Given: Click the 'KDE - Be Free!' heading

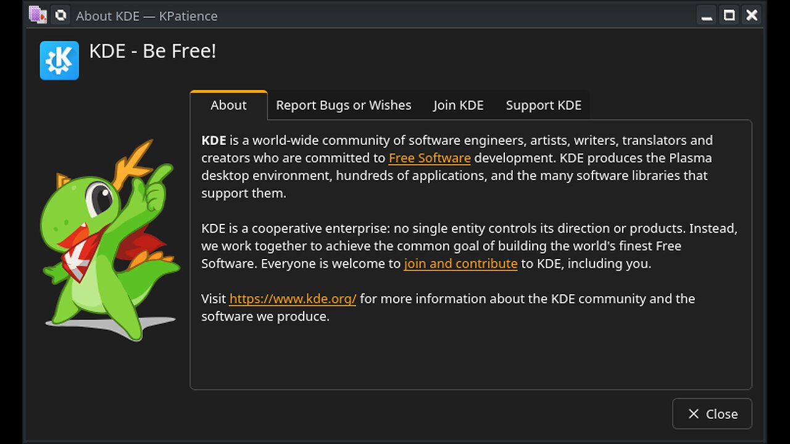Looking at the screenshot, I should [152, 51].
